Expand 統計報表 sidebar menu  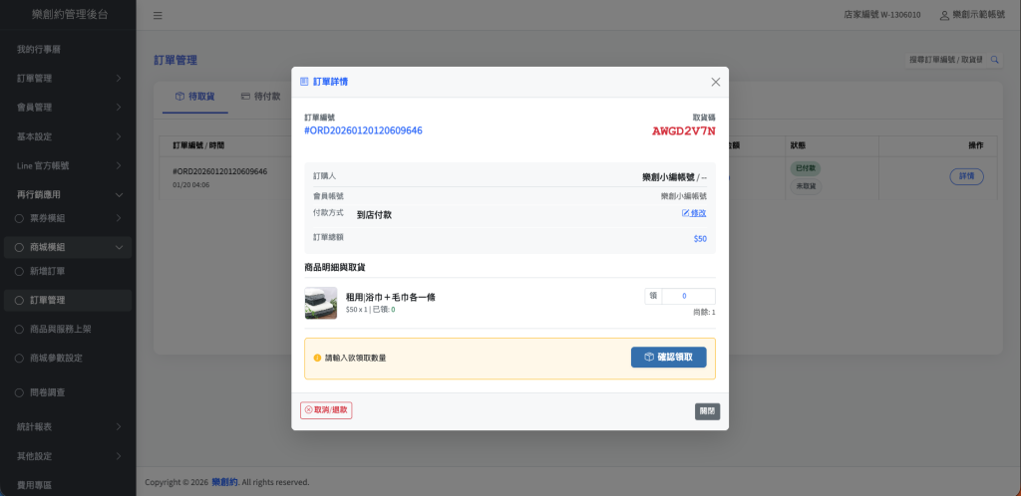pyautogui.click(x=66, y=427)
